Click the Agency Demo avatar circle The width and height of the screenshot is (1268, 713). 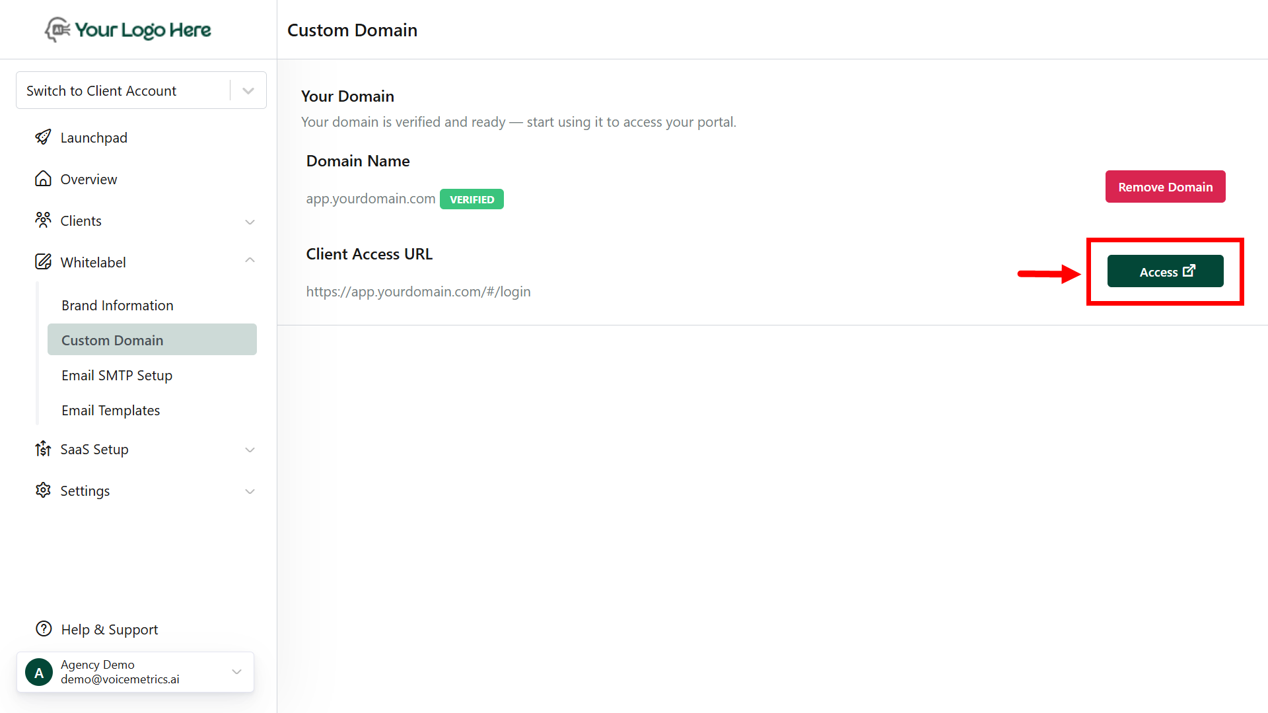[38, 671]
